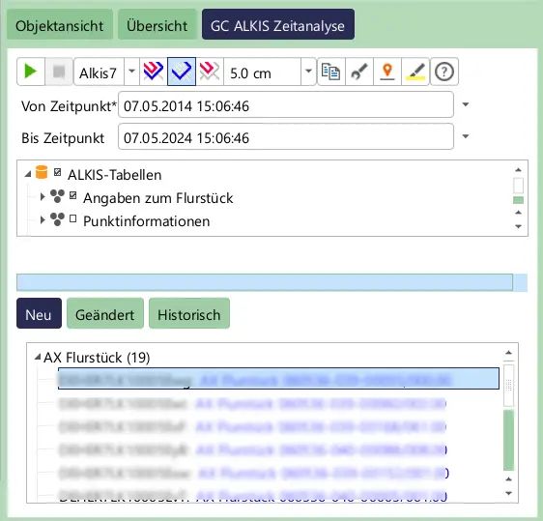Click the 5.0 cm value field

pyautogui.click(x=262, y=72)
